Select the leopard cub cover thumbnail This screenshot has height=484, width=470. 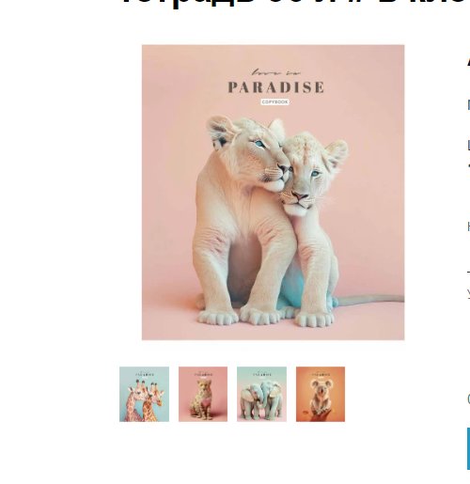pos(203,394)
